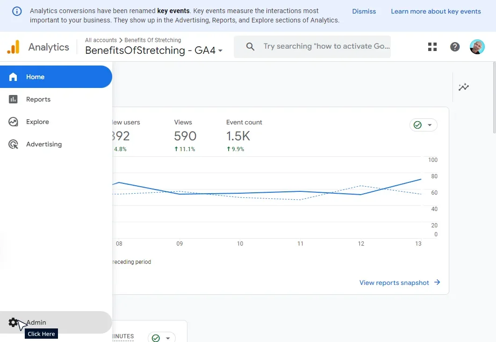Open the Google apps grid launcher
496x342 pixels.
coord(432,46)
